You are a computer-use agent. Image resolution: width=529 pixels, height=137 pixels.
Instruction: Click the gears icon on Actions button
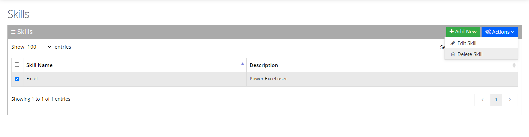(488, 32)
